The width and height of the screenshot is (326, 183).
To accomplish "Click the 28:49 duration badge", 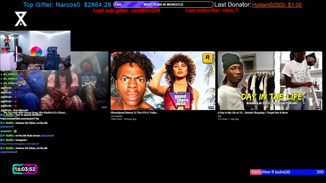I will pyautogui.click(x=211, y=108).
